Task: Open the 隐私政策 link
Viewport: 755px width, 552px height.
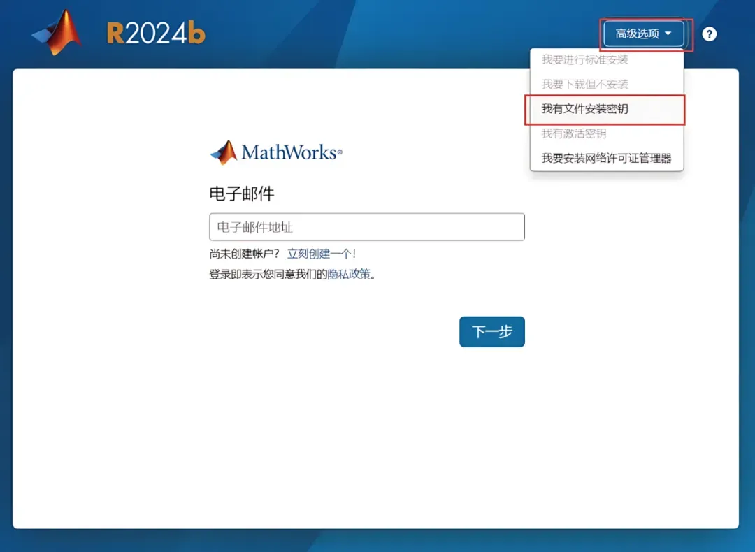Action: pos(349,275)
